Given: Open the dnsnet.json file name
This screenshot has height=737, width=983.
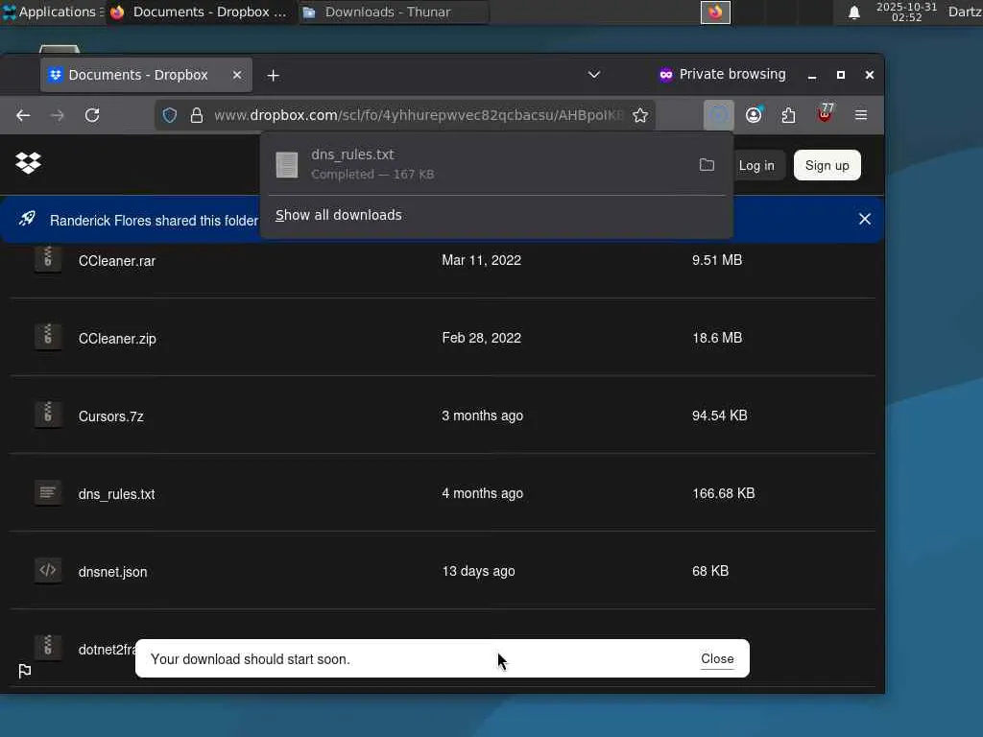Looking at the screenshot, I should (x=113, y=572).
